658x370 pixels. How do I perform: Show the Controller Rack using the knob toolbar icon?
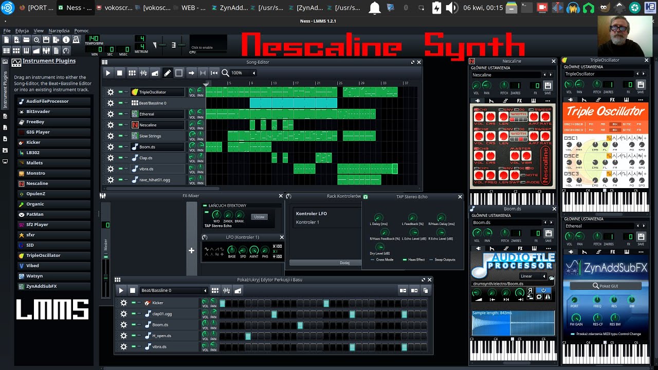pos(66,50)
